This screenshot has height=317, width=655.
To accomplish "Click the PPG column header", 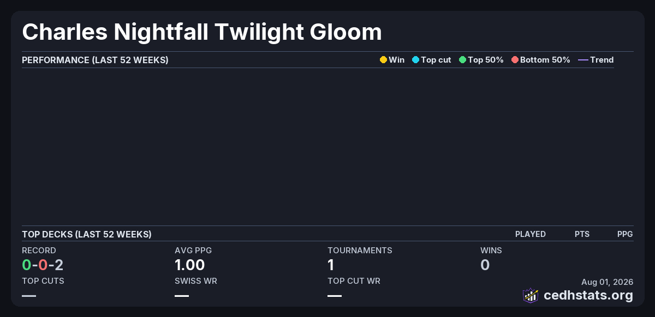I will coord(625,234).
